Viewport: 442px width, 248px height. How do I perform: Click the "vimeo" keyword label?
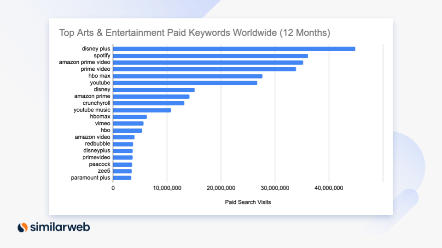point(103,124)
